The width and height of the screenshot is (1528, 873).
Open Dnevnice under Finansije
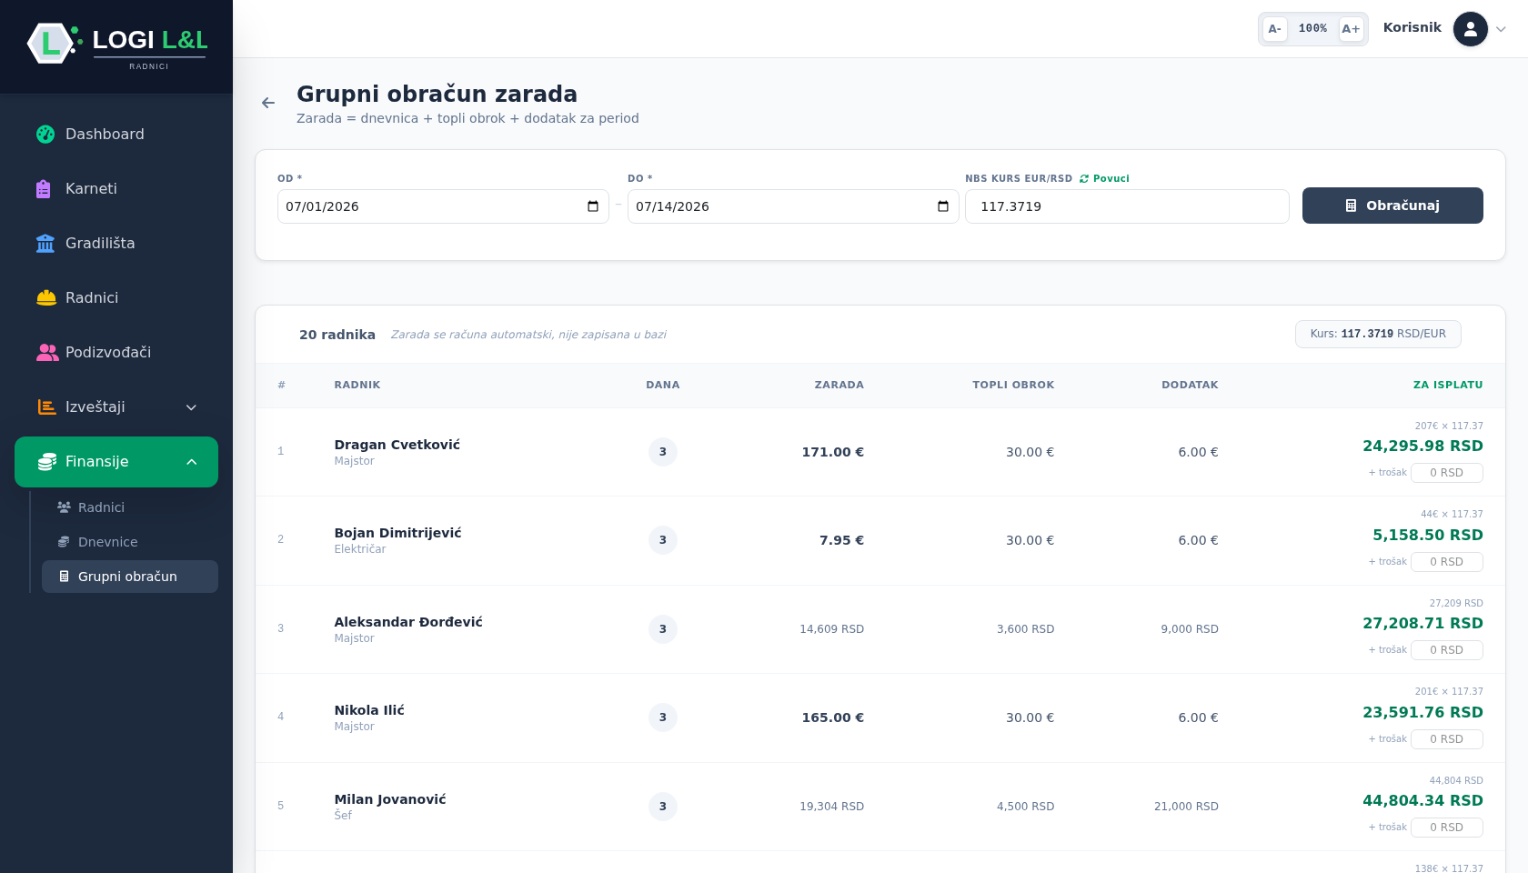pyautogui.click(x=130, y=542)
